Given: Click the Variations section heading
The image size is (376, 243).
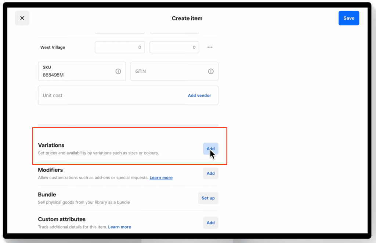Looking at the screenshot, I should 51,145.
